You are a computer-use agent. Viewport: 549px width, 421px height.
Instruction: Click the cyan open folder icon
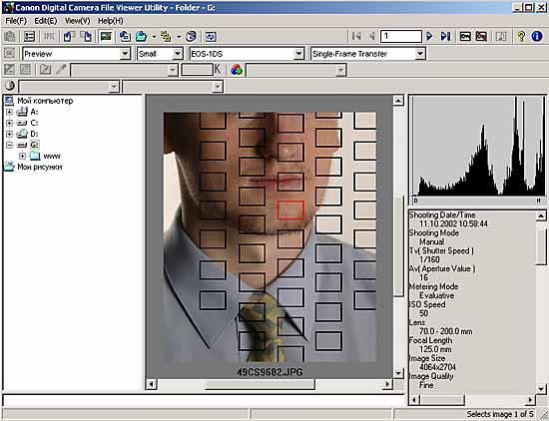(142, 36)
